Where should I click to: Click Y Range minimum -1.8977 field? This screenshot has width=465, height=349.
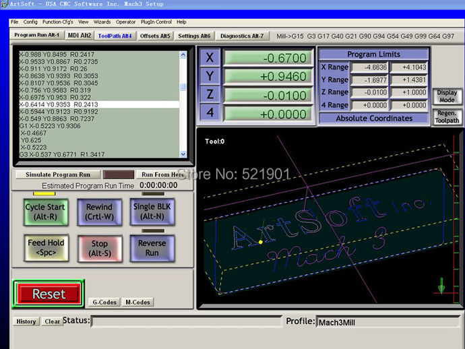tap(369, 80)
